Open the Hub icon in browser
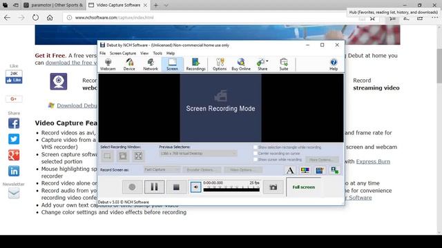This screenshot has width=442, height=248. point(392,19)
